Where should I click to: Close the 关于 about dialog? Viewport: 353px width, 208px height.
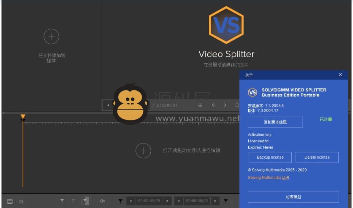[340, 75]
